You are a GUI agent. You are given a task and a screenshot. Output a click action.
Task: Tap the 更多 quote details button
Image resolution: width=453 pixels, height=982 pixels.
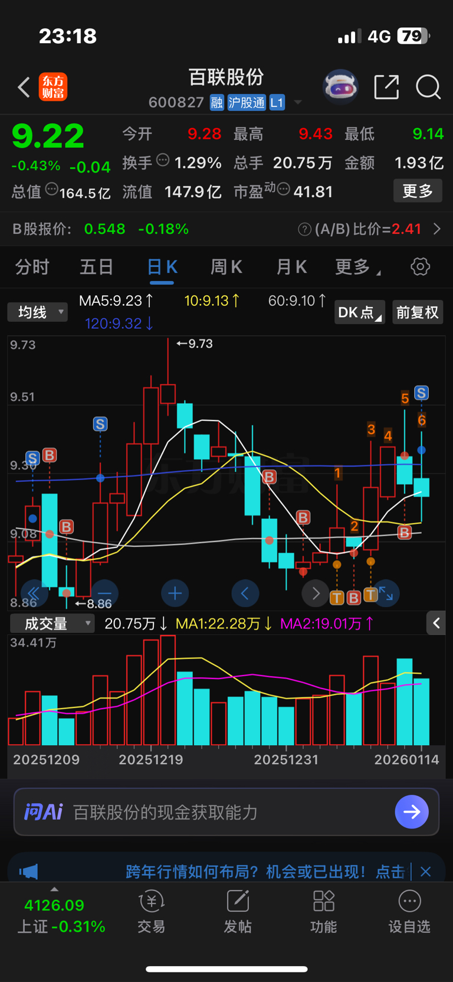(x=418, y=191)
